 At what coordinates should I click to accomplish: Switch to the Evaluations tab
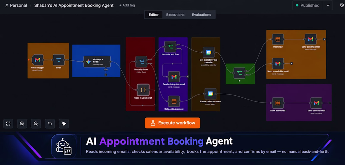pos(202,15)
